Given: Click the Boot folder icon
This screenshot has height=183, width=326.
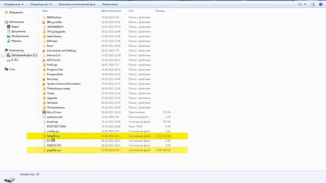Looking at the screenshot, I should [x=44, y=46].
